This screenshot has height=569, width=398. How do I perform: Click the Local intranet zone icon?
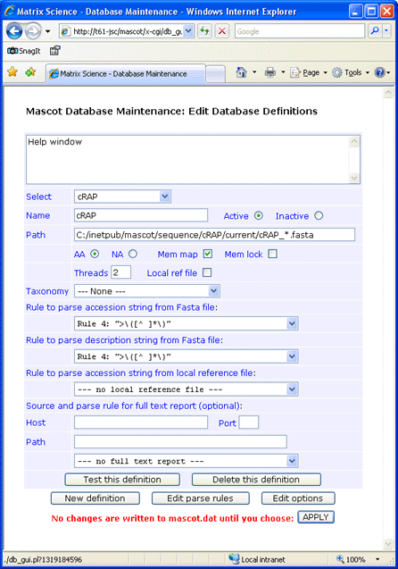coord(234,559)
